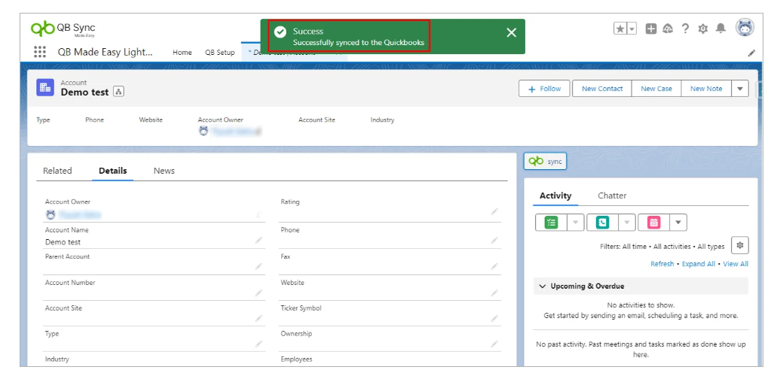Viewport: 780px width, 385px height.
Task: Click the global actions plus icon
Action: pos(651,29)
